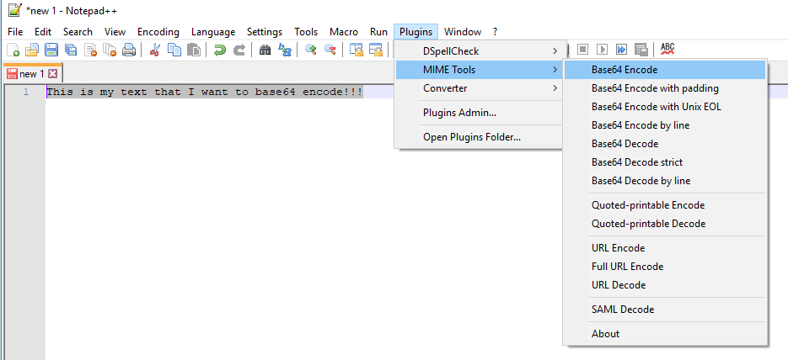
Task: Open the View menu
Action: tap(115, 32)
